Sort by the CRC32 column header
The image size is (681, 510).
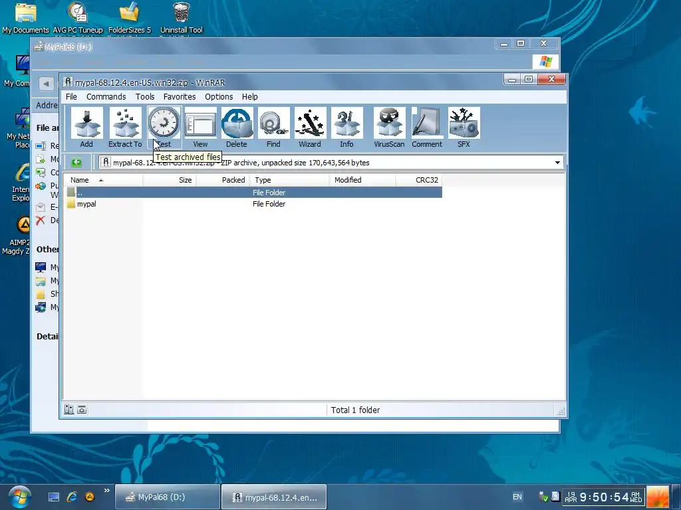coord(419,180)
